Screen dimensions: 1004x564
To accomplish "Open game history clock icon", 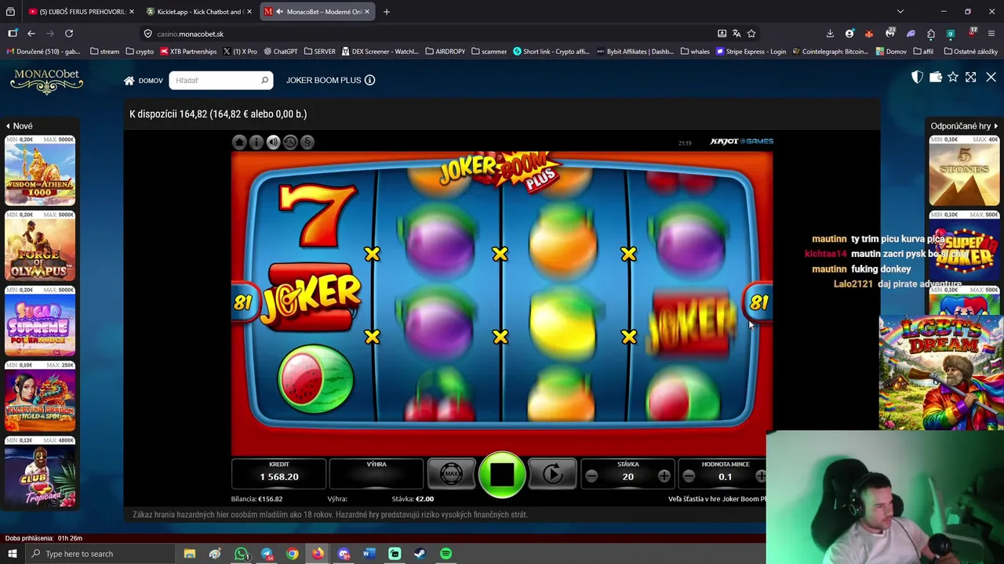I will 290,142.
